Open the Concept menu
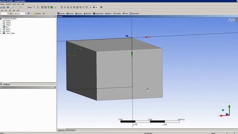This screenshot has width=238, height=134. coord(8,4)
